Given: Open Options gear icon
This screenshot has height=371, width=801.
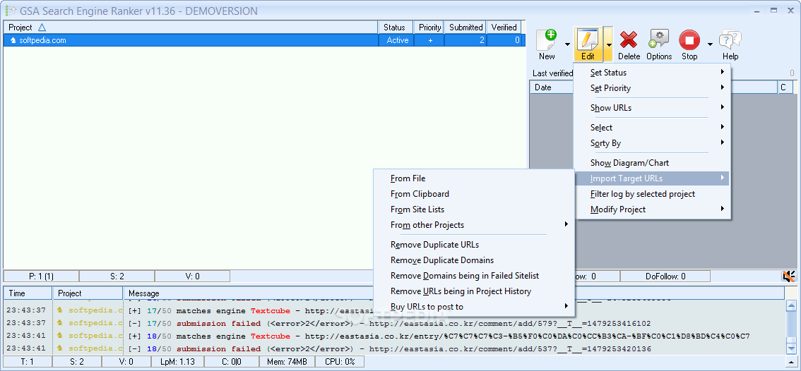Looking at the screenshot, I should pos(659,39).
